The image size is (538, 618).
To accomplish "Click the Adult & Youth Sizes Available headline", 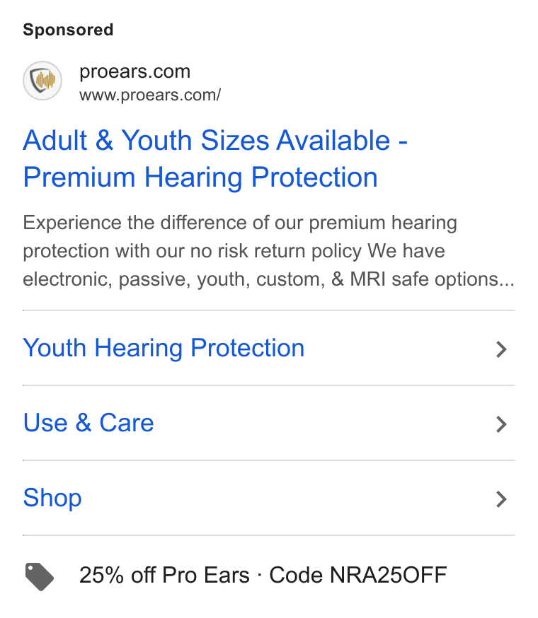I will tap(215, 140).
